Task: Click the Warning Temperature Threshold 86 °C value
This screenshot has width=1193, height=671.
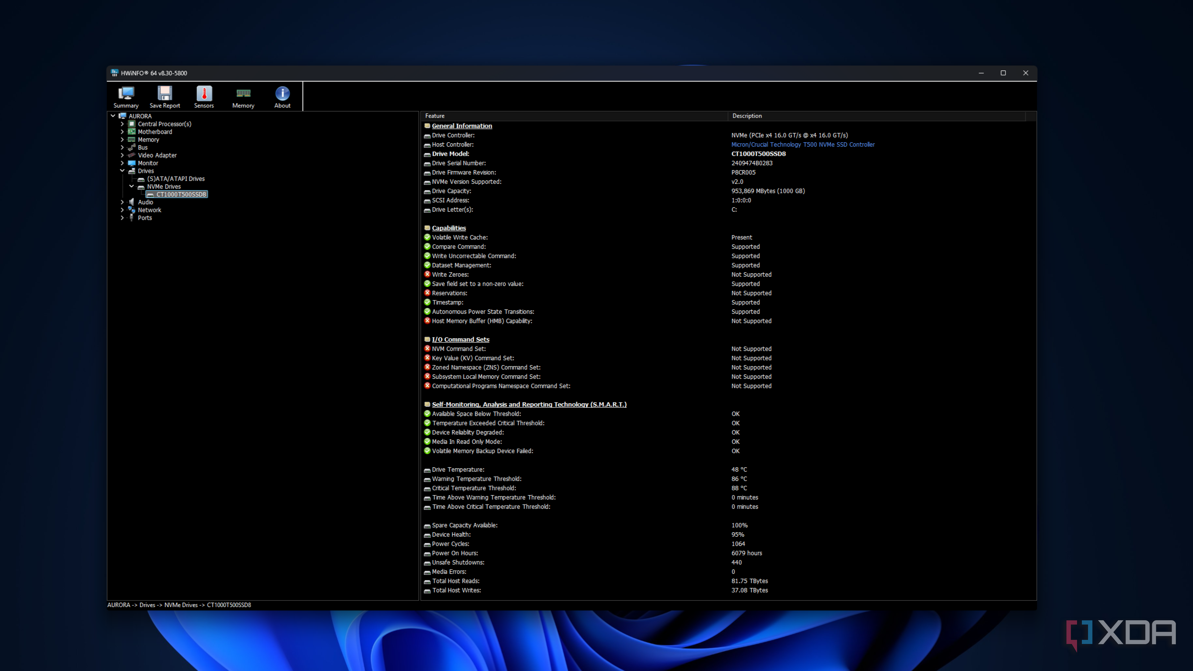Action: click(x=739, y=478)
